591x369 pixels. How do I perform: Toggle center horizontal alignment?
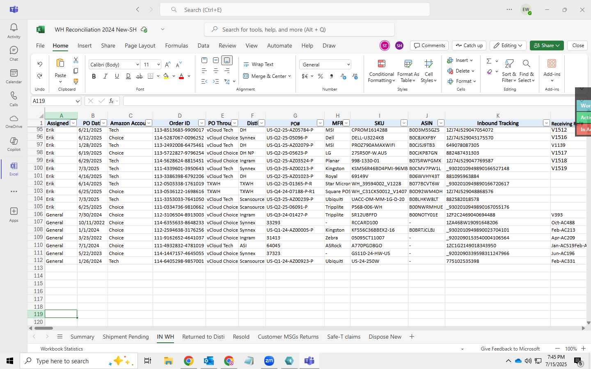click(215, 71)
